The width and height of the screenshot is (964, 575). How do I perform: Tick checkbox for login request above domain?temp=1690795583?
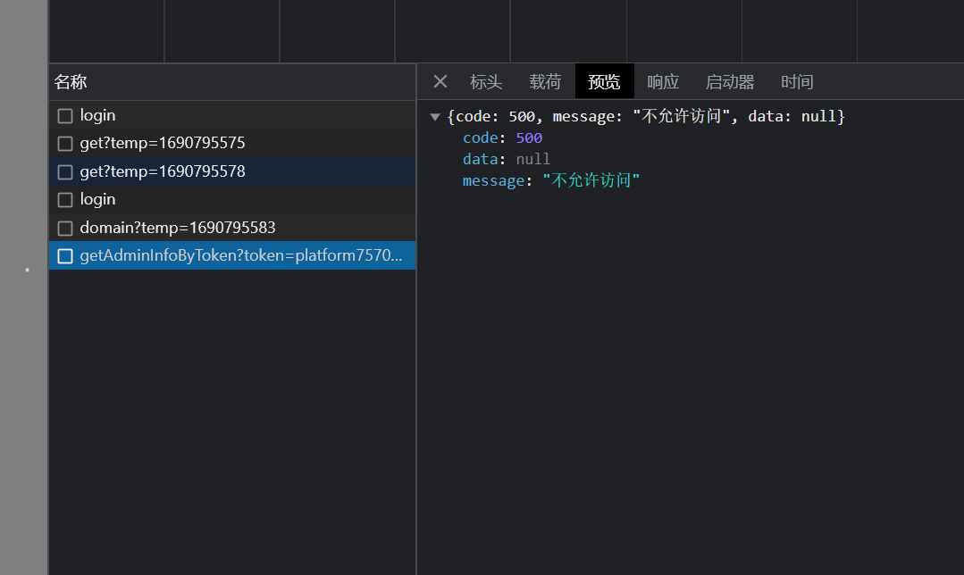pyautogui.click(x=65, y=200)
